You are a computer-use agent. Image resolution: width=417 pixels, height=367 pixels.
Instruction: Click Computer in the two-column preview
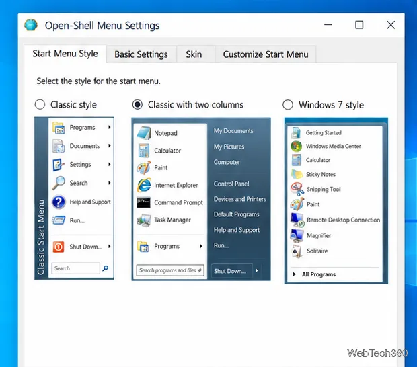tap(227, 162)
